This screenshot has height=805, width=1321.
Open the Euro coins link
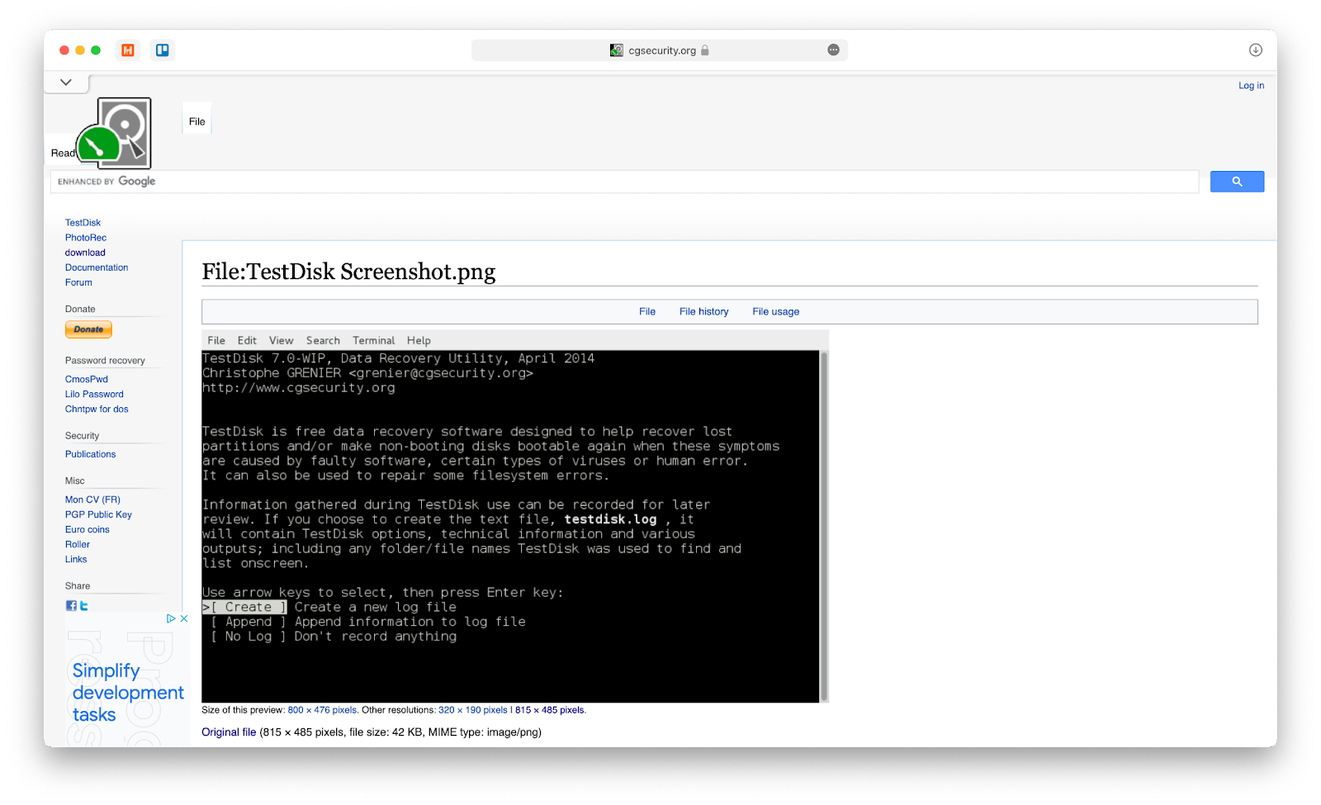pyautogui.click(x=87, y=529)
